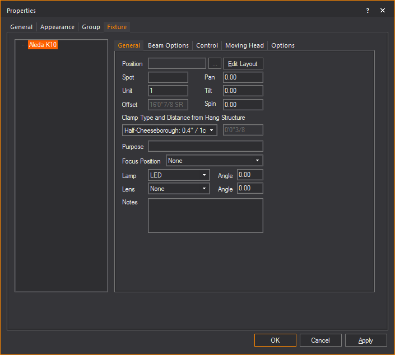
Task: Click the Cancel button
Action: (x=320, y=340)
